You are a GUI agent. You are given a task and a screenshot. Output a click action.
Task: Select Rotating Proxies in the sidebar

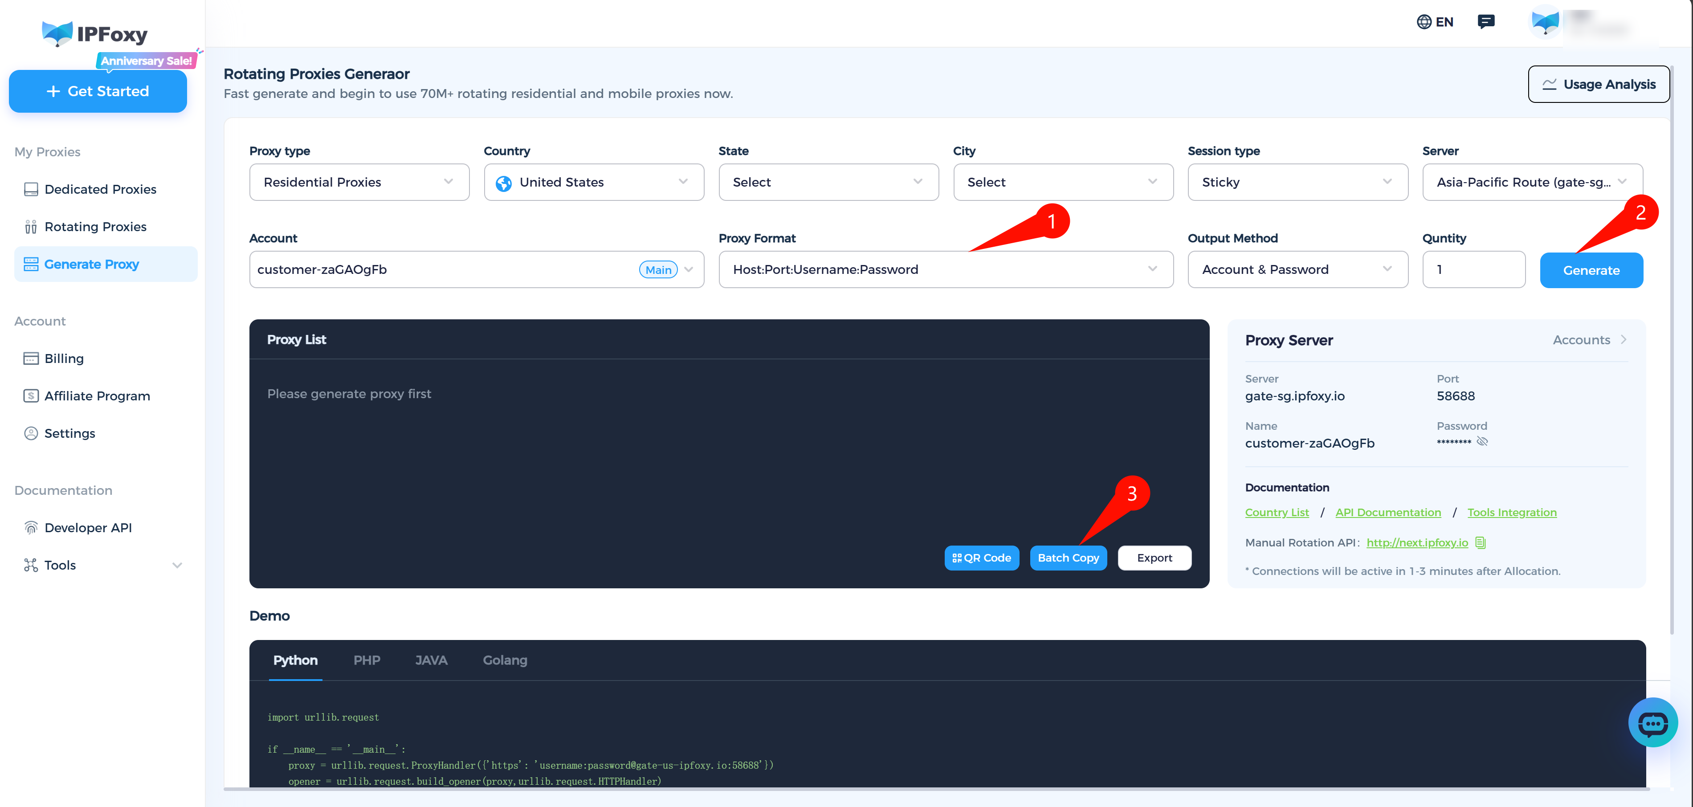95,226
